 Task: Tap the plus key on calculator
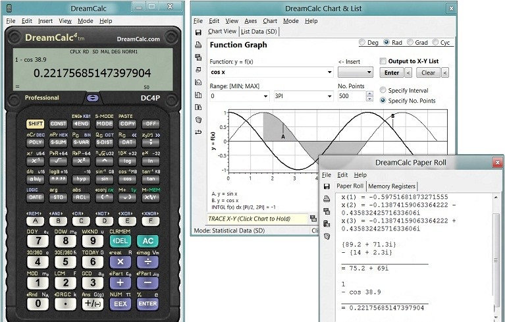point(120,283)
